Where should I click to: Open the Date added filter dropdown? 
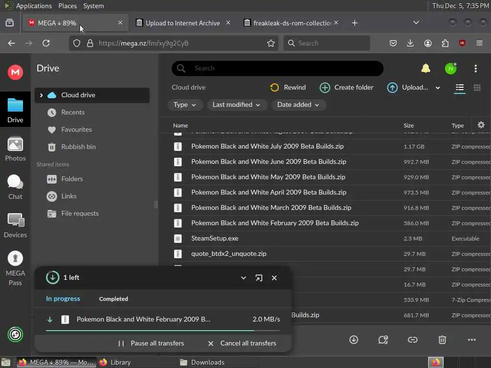tap(298, 105)
